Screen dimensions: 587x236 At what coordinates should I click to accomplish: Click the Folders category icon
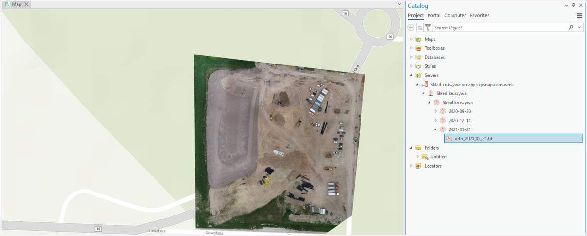(x=418, y=148)
